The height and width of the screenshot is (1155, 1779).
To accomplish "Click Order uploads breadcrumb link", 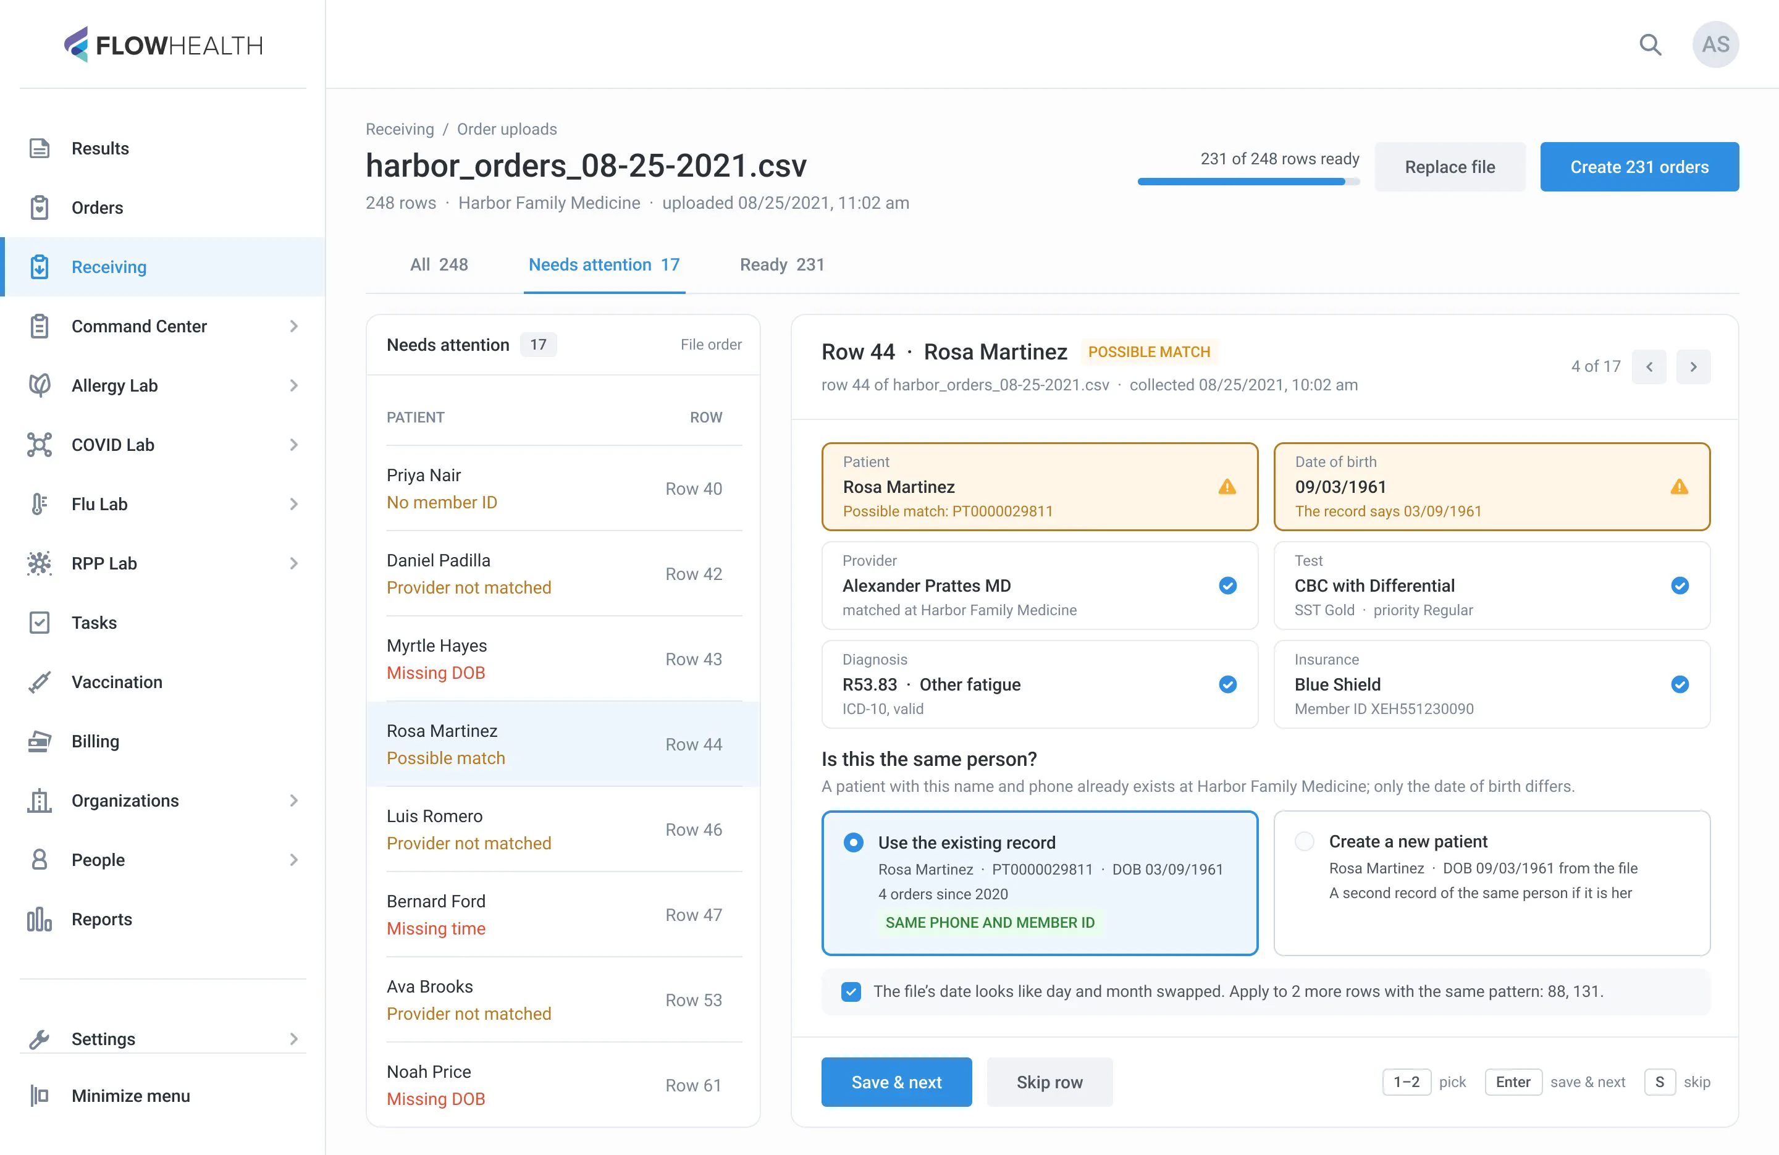I will tap(507, 128).
